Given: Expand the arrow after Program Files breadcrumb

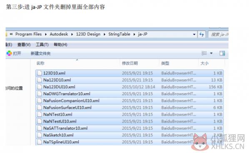Looking at the screenshot, I should pyautogui.click(x=46, y=35).
